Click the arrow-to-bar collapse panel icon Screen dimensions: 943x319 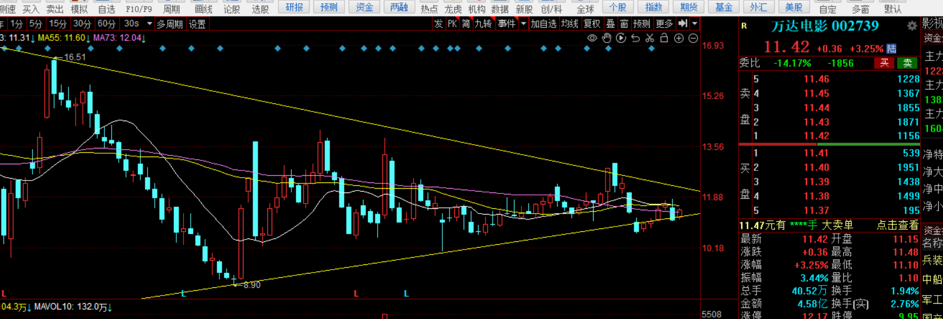pos(683,23)
